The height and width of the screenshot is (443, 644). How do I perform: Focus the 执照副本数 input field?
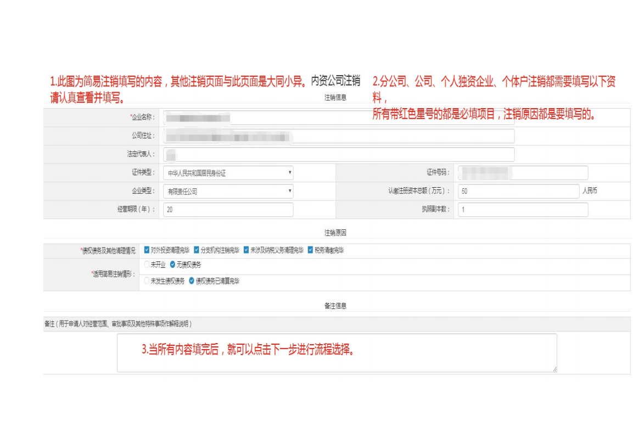(522, 210)
